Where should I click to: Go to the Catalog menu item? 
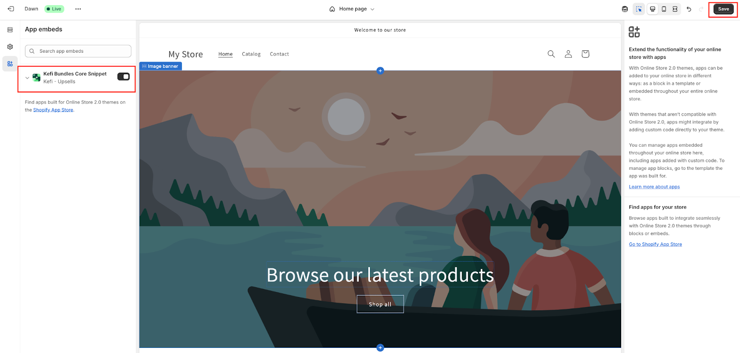(x=251, y=54)
